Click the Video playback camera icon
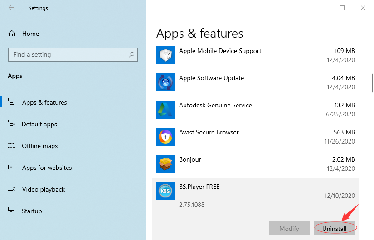The width and height of the screenshot is (374, 240). (x=11, y=189)
